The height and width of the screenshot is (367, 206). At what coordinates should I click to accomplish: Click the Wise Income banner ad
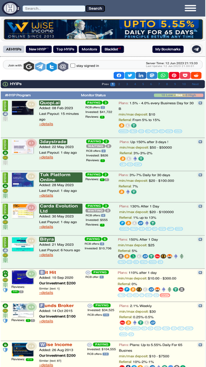click(103, 29)
